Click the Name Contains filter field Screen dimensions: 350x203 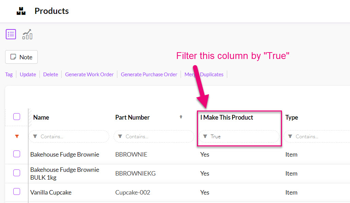coord(71,137)
